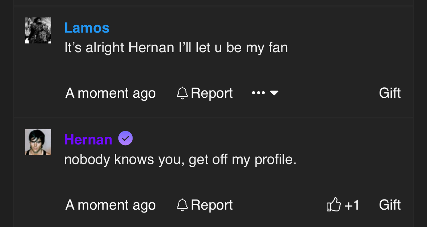This screenshot has width=427, height=227.
Task: Click the timestamp under Hernan's comment
Action: 110,205
